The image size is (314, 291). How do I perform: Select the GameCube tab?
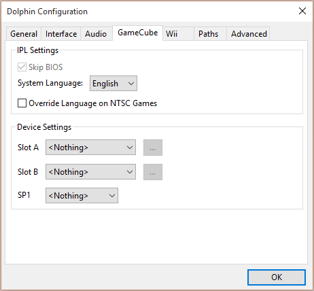click(x=137, y=33)
